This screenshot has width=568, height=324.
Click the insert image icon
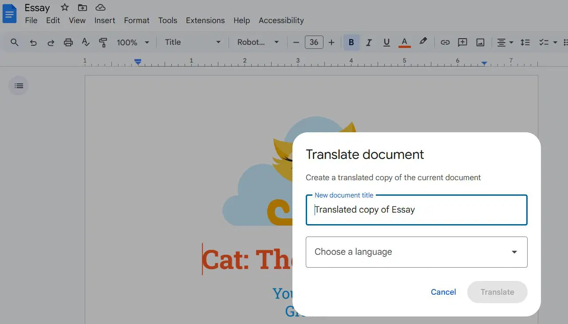pyautogui.click(x=480, y=43)
